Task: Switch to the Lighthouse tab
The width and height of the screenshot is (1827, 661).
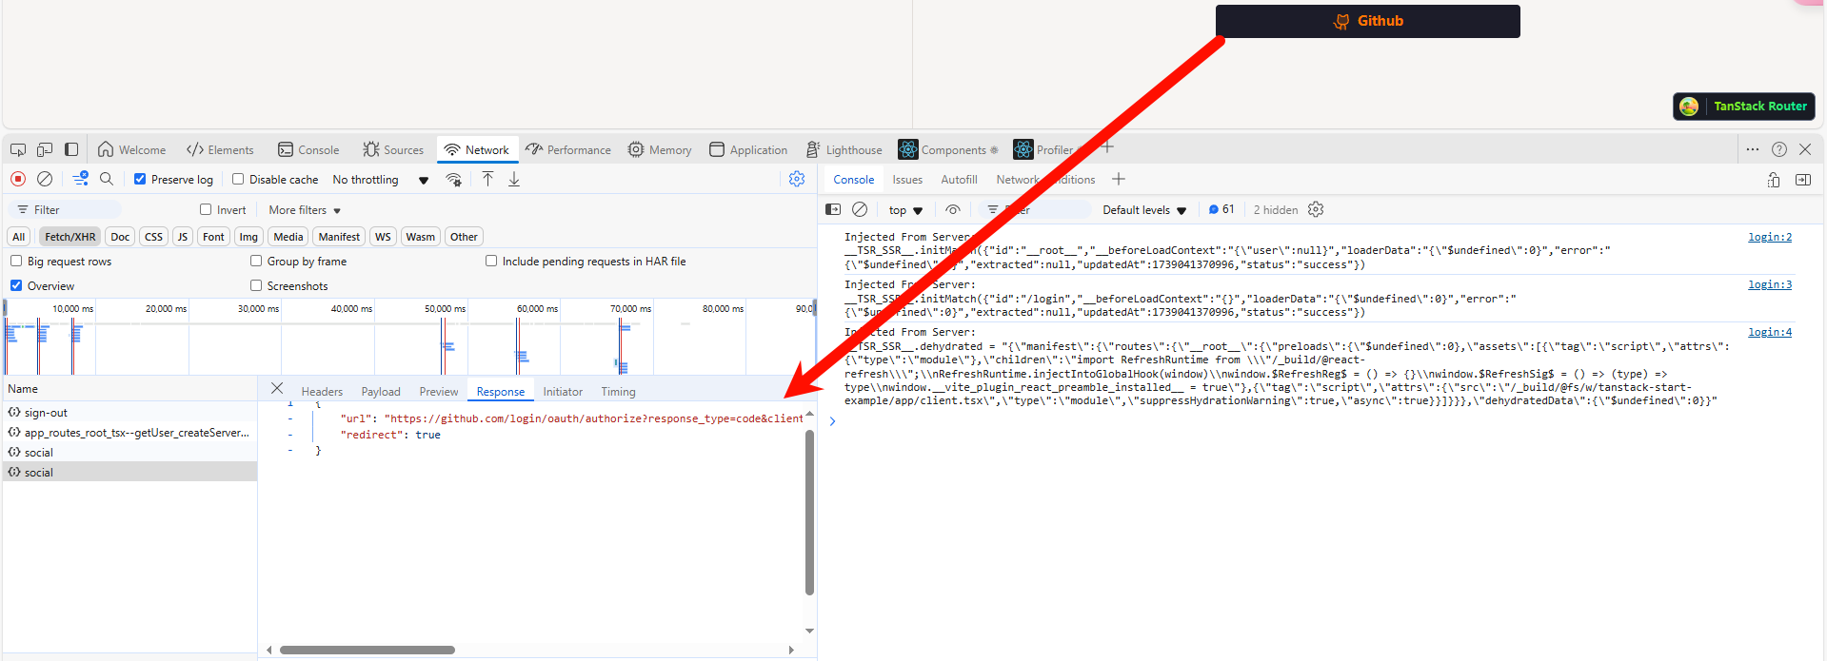Action: 844,149
